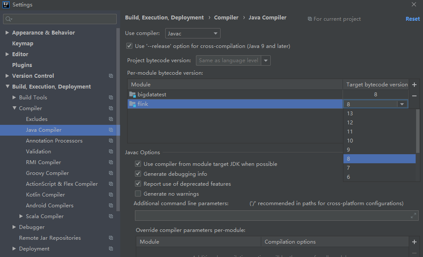Click Additional command line parameters text field
The image size is (423, 257).
[276, 216]
